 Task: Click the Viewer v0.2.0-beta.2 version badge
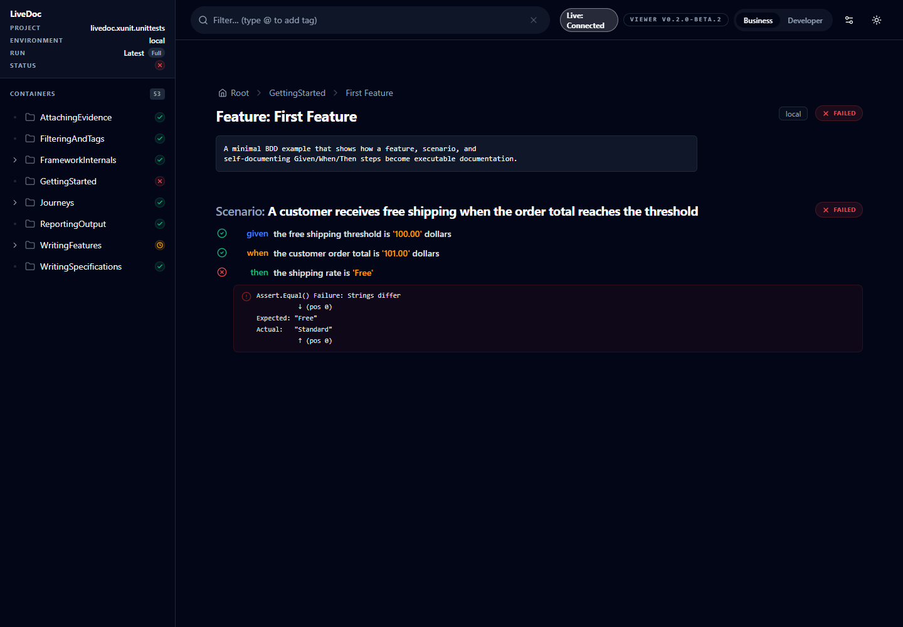pyautogui.click(x=676, y=19)
